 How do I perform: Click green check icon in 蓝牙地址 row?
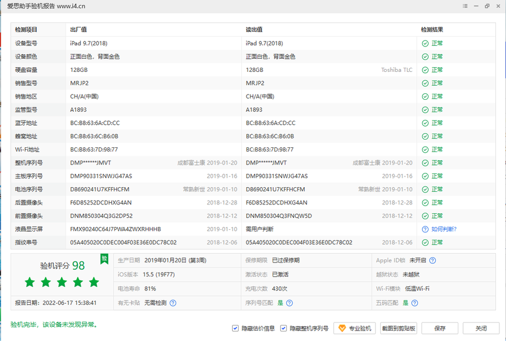[x=425, y=123]
